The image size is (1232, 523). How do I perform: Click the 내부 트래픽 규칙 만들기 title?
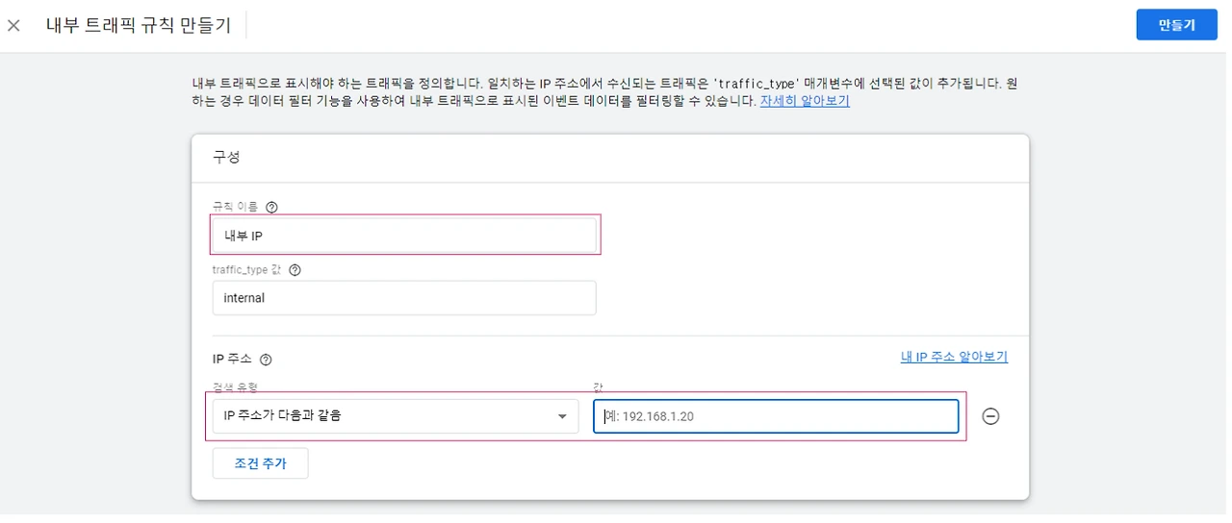(139, 26)
